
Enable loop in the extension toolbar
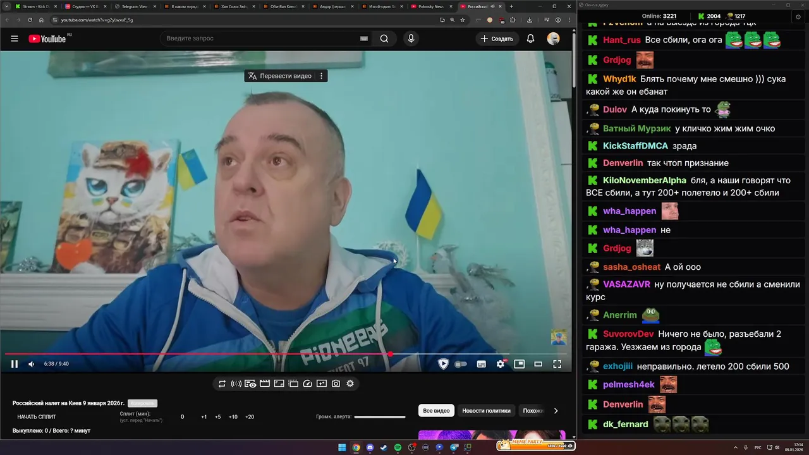222,384
